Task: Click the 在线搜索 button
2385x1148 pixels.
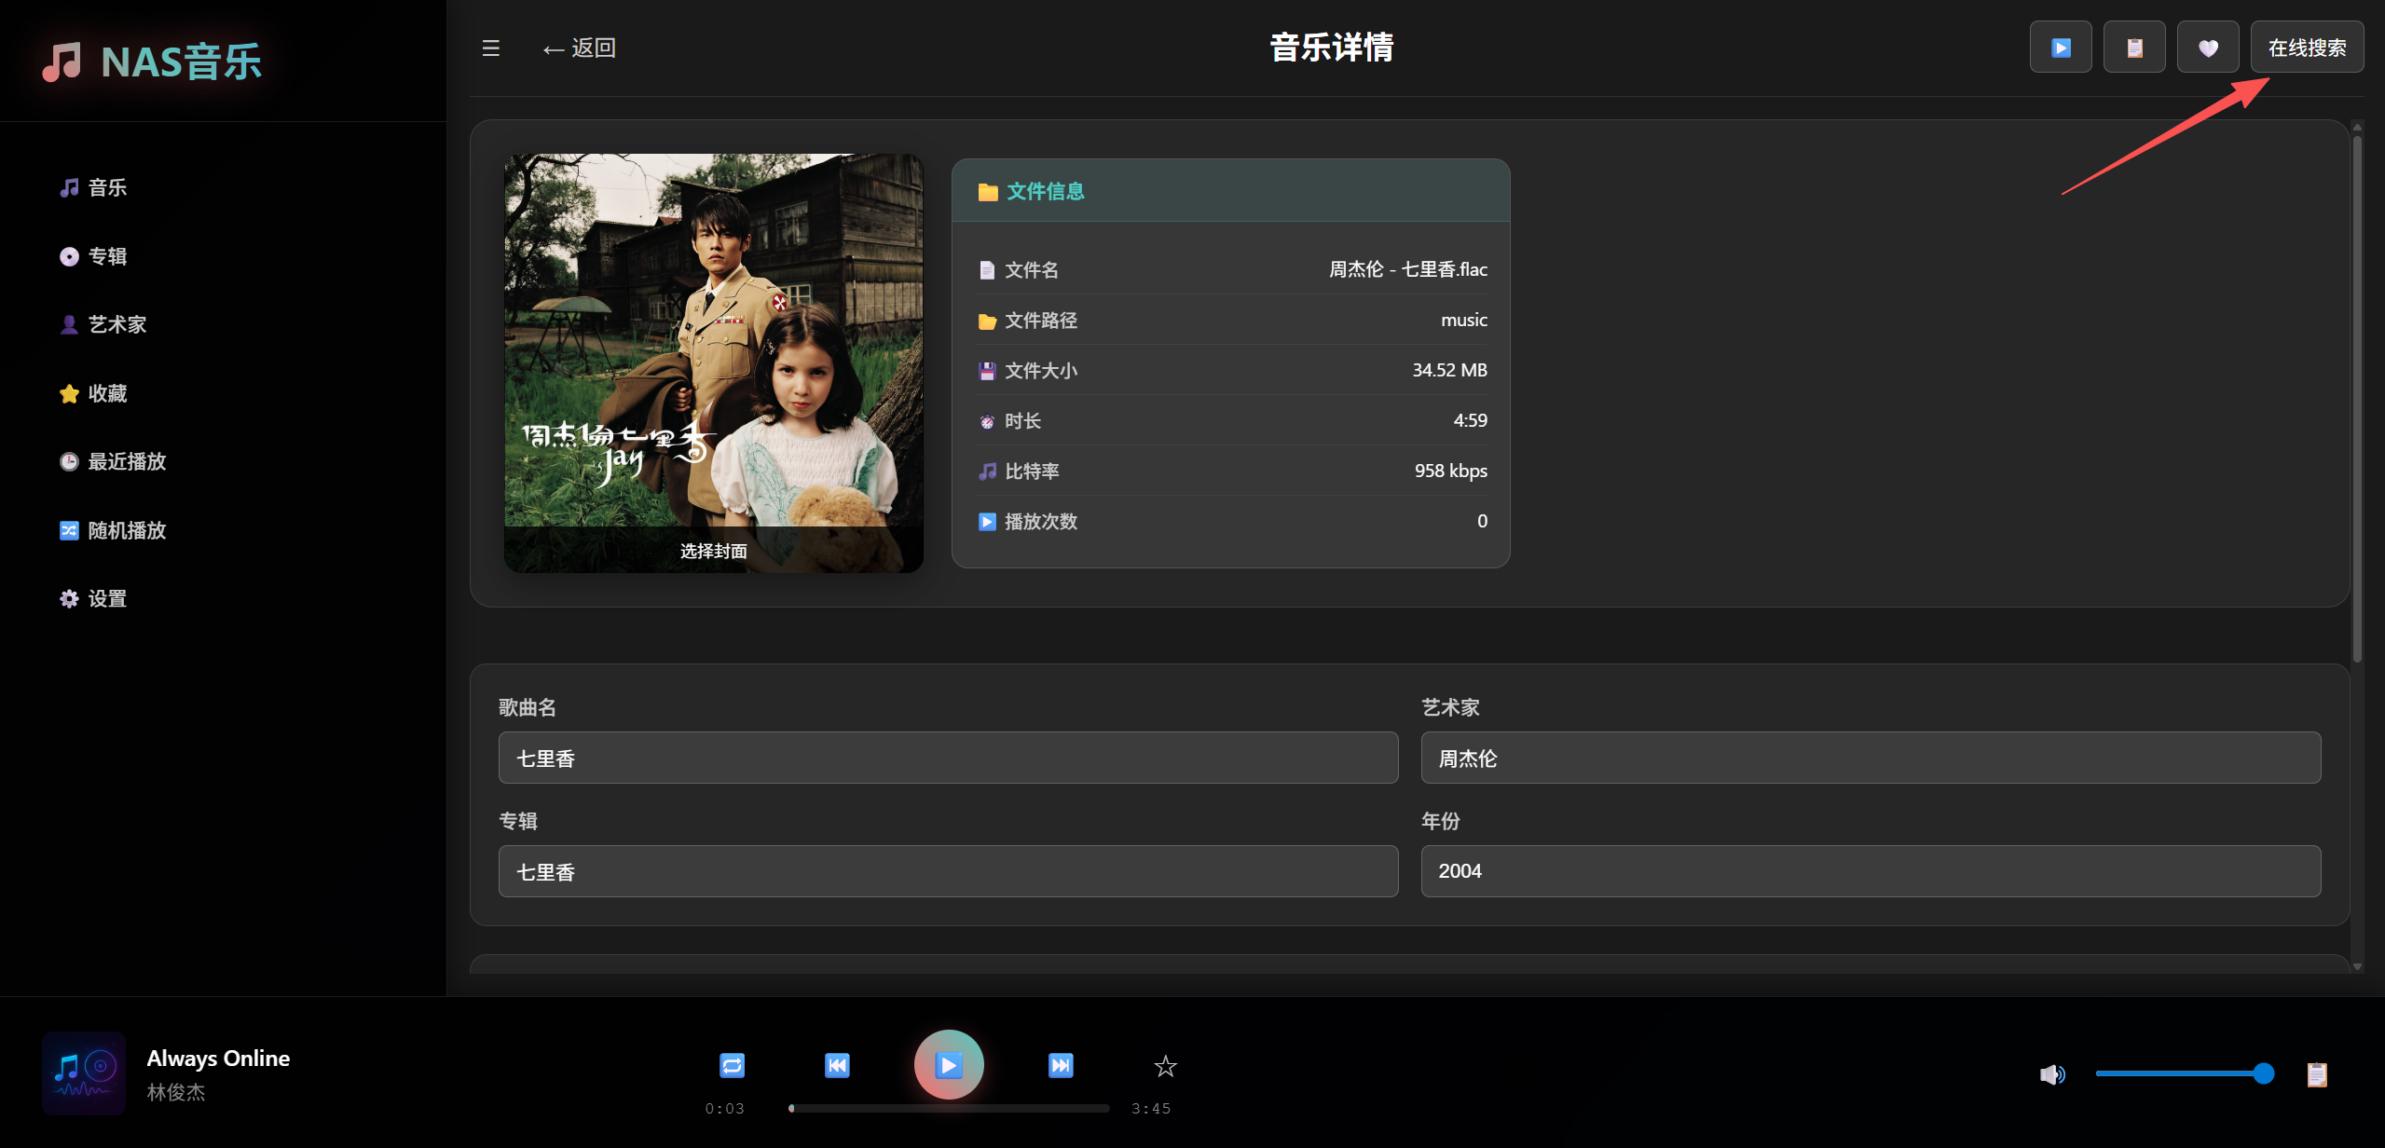Action: point(2306,48)
